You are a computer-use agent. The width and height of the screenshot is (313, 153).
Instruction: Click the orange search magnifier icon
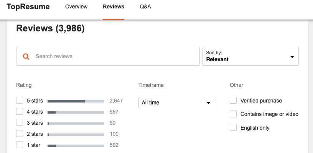[x=26, y=57]
